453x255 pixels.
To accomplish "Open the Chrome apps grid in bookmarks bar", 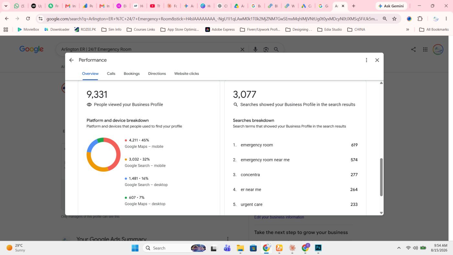I will tap(6, 29).
